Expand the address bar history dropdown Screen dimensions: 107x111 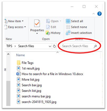50,46
